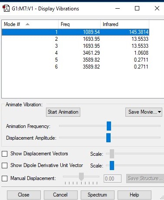Open the Save Movie dropdown arrow

(x=159, y=112)
